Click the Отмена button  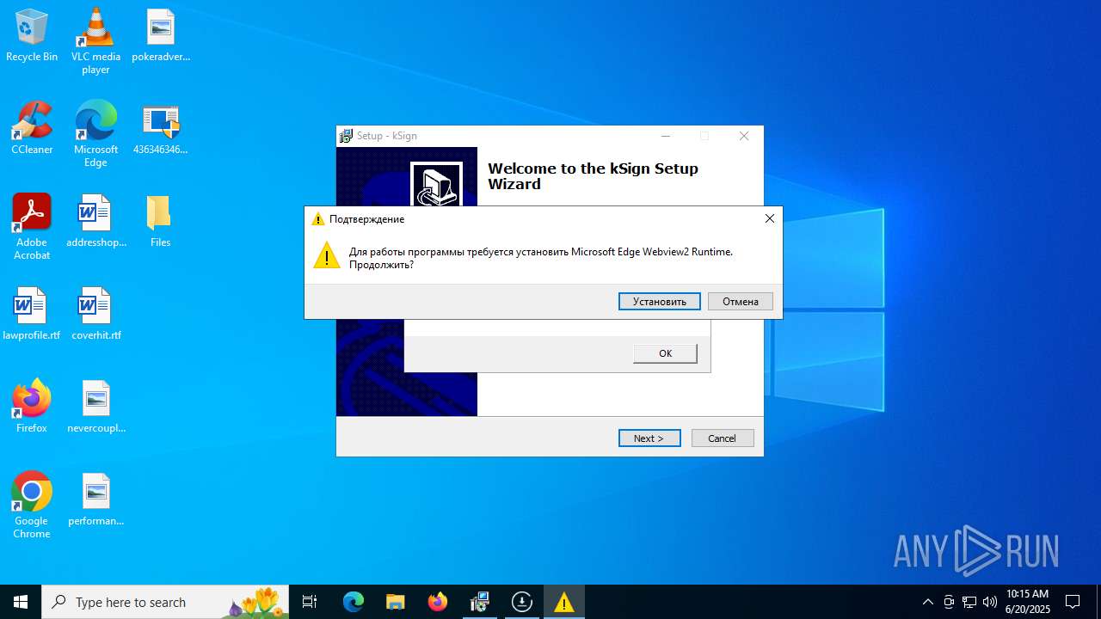[741, 301]
